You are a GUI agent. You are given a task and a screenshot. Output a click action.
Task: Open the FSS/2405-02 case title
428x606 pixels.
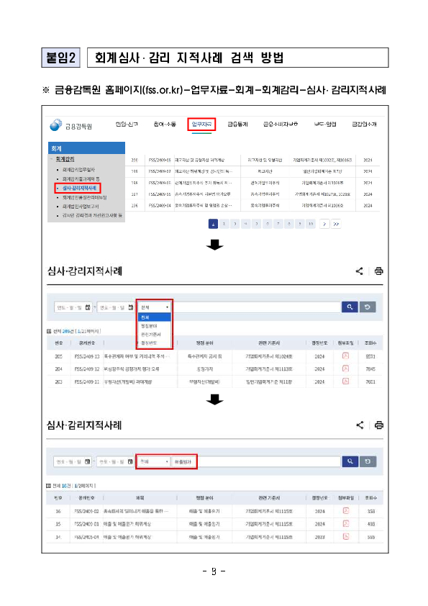coord(135,511)
